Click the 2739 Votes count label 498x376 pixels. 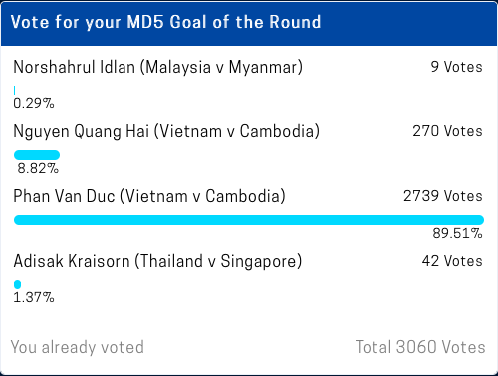point(443,196)
